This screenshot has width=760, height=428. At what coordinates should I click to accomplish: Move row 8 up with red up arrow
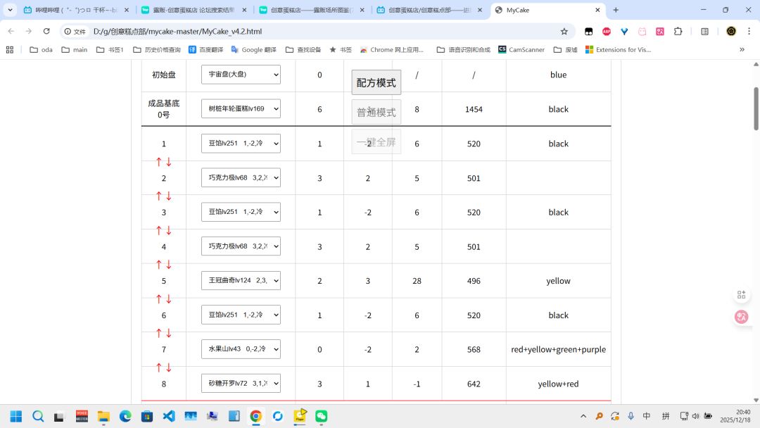158,368
